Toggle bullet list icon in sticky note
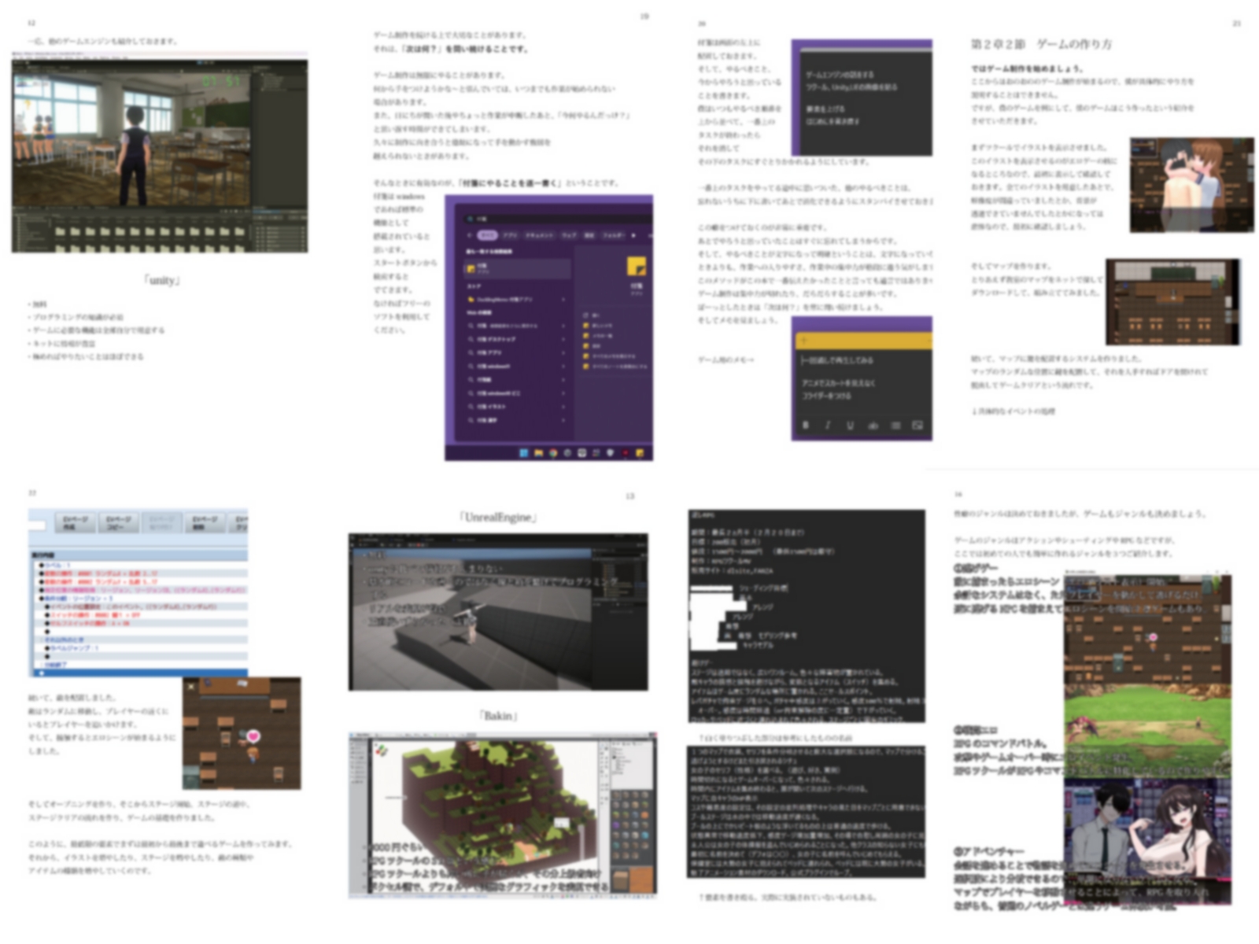Viewport: 1259px width, 944px height. [x=895, y=426]
